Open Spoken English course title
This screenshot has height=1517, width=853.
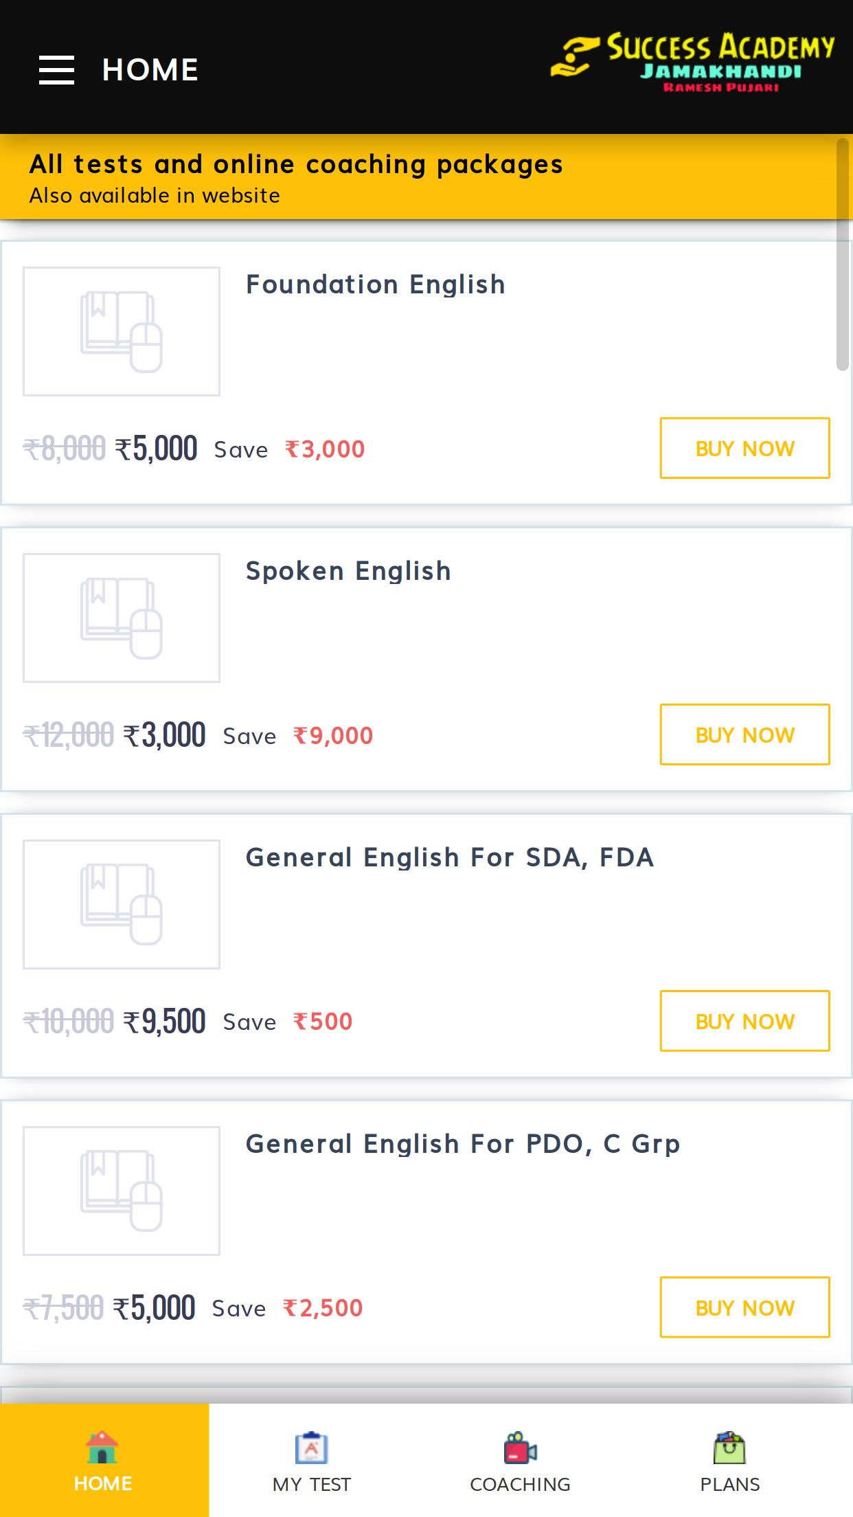click(x=348, y=571)
